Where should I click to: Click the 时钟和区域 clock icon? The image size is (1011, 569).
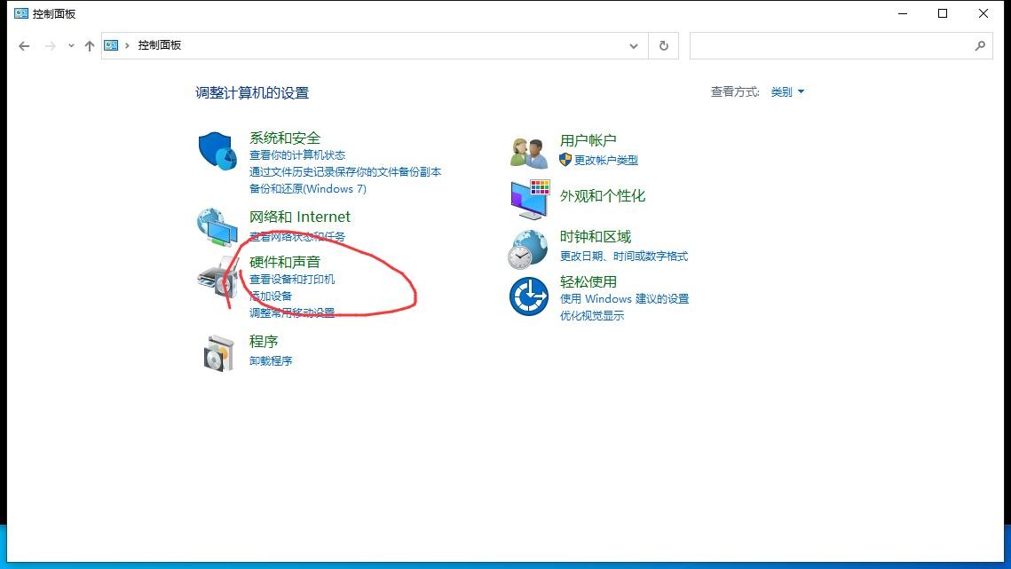pyautogui.click(x=528, y=248)
